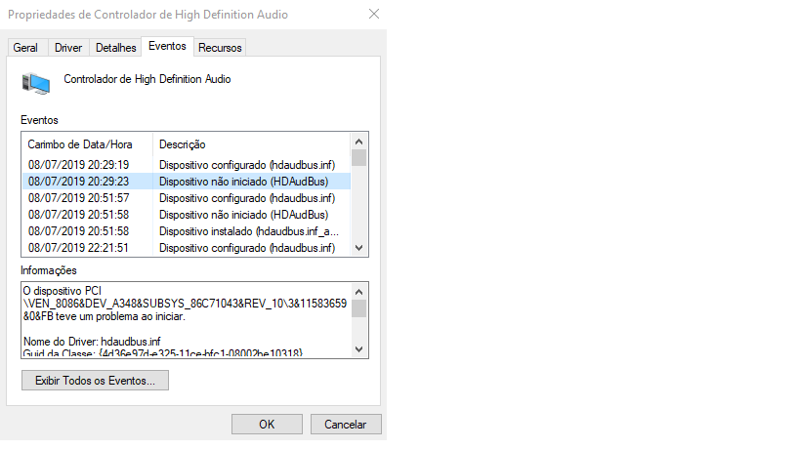Click the 'Nome do Driver: hdaudbus.inf' text

[92, 342]
